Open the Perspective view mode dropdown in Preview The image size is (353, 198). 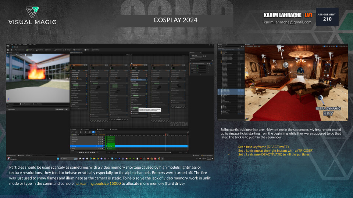point(13,55)
